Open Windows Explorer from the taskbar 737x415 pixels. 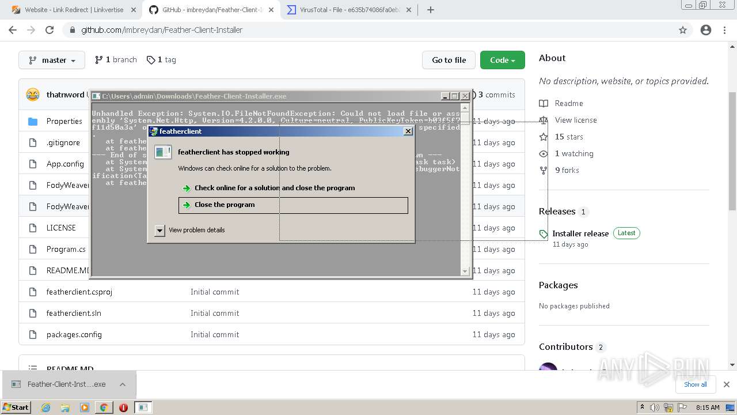(x=65, y=408)
